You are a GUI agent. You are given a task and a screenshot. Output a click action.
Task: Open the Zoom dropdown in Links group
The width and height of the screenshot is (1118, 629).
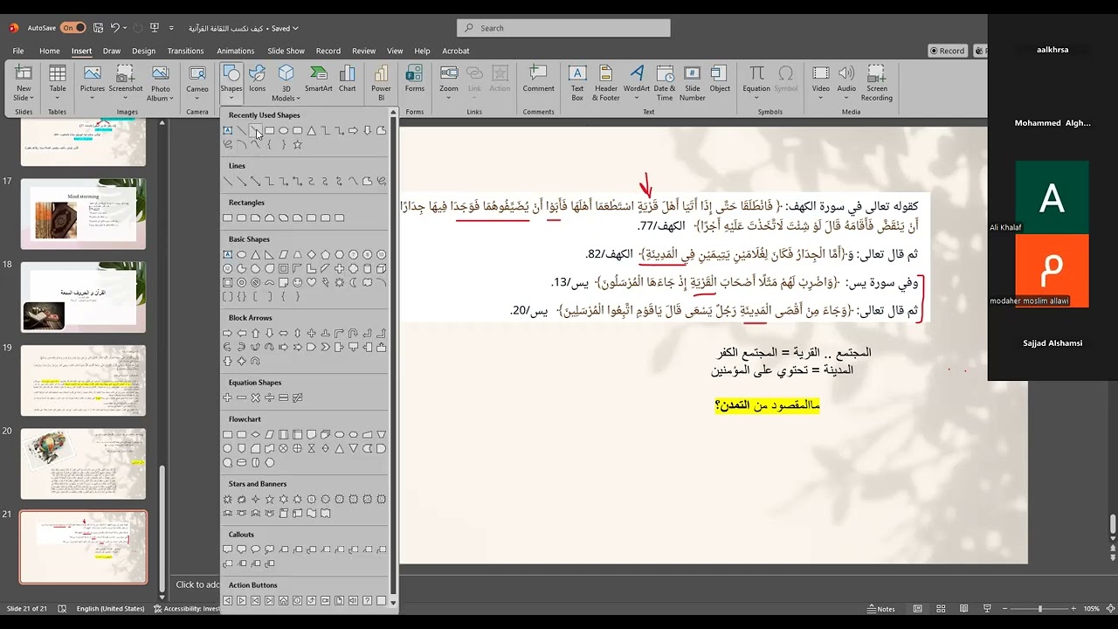(x=449, y=82)
